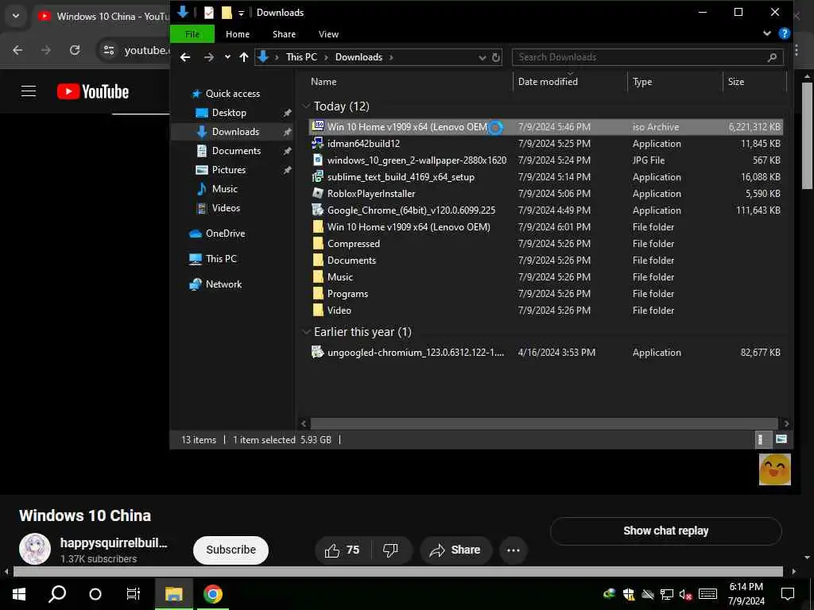Select the Video folder in file list

(545, 311)
